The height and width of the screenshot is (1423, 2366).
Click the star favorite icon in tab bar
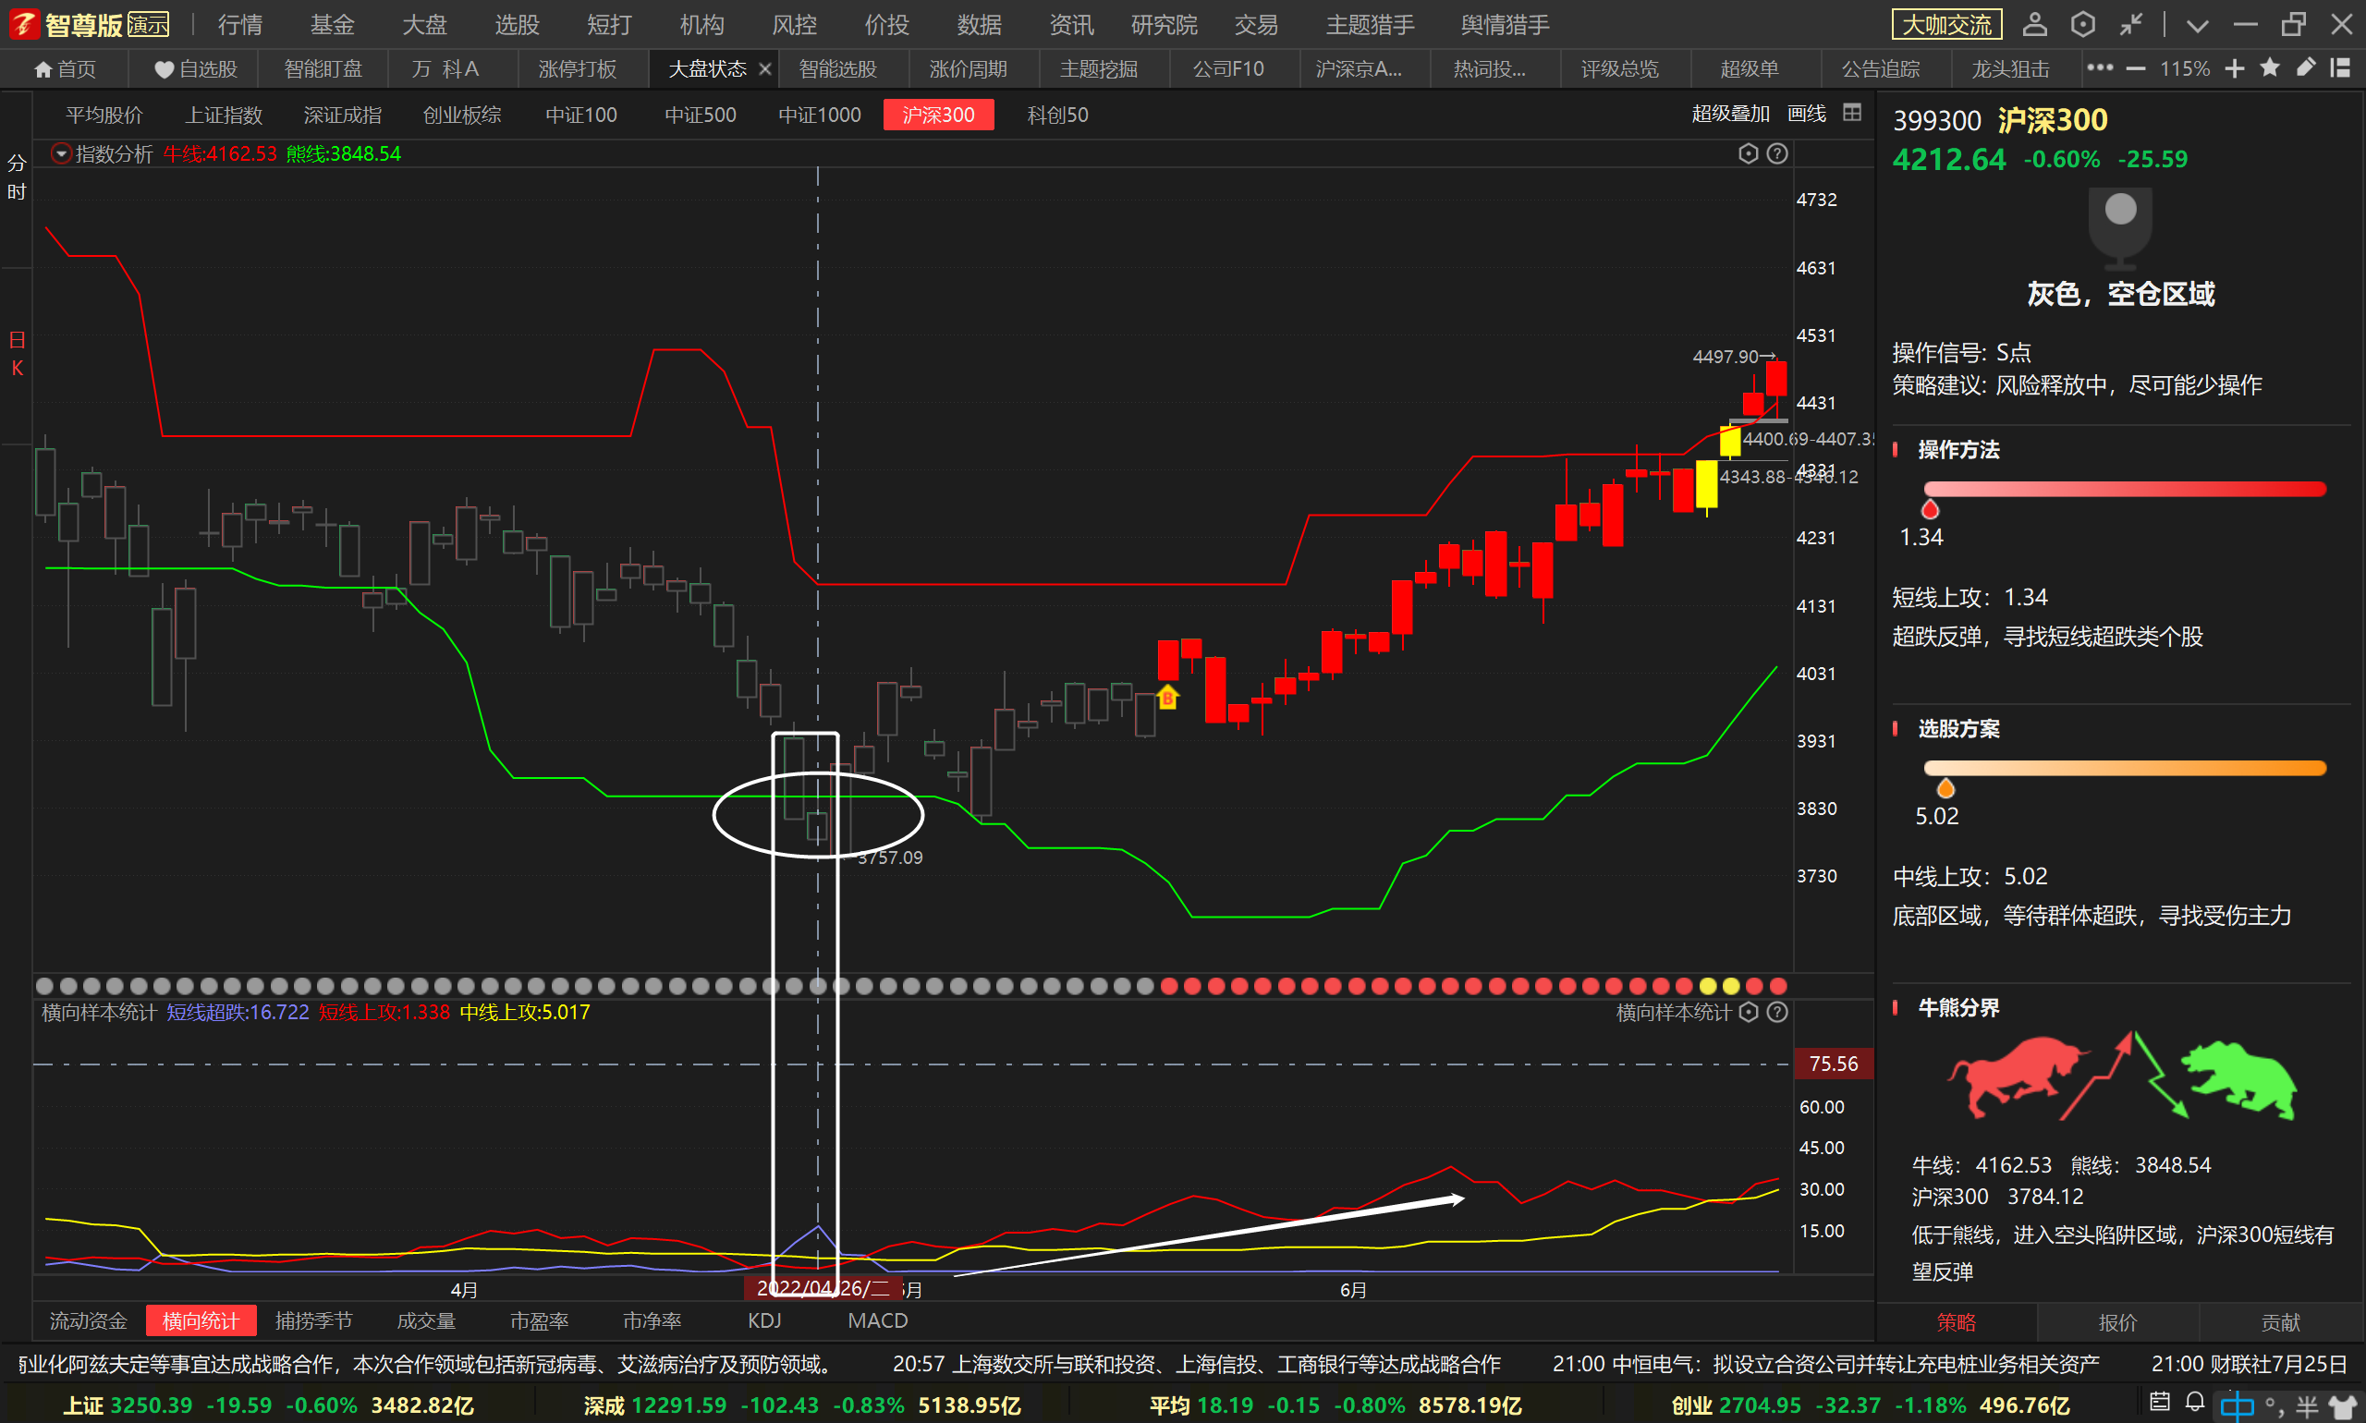point(2269,67)
